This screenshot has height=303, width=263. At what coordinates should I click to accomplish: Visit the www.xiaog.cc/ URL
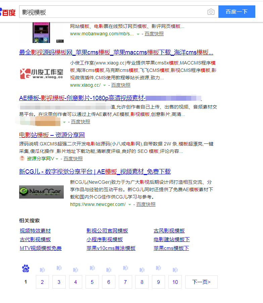[85, 85]
